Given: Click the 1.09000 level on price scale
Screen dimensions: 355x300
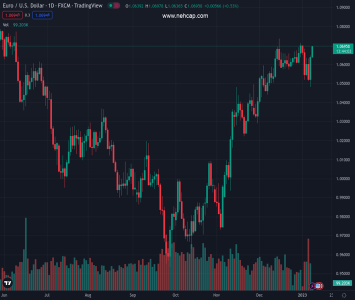Looking at the screenshot, I should coord(342,7).
